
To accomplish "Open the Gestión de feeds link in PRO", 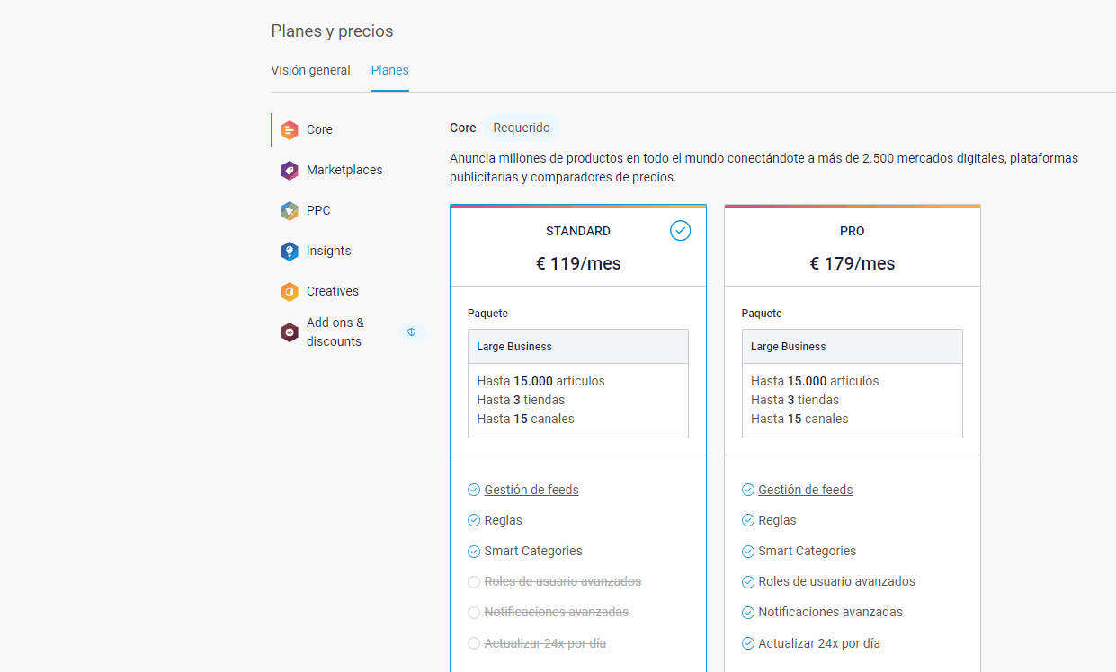I will click(x=806, y=490).
